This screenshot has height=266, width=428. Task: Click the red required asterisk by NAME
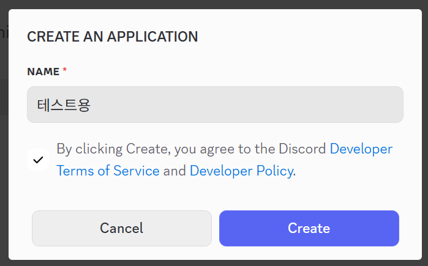(x=65, y=72)
